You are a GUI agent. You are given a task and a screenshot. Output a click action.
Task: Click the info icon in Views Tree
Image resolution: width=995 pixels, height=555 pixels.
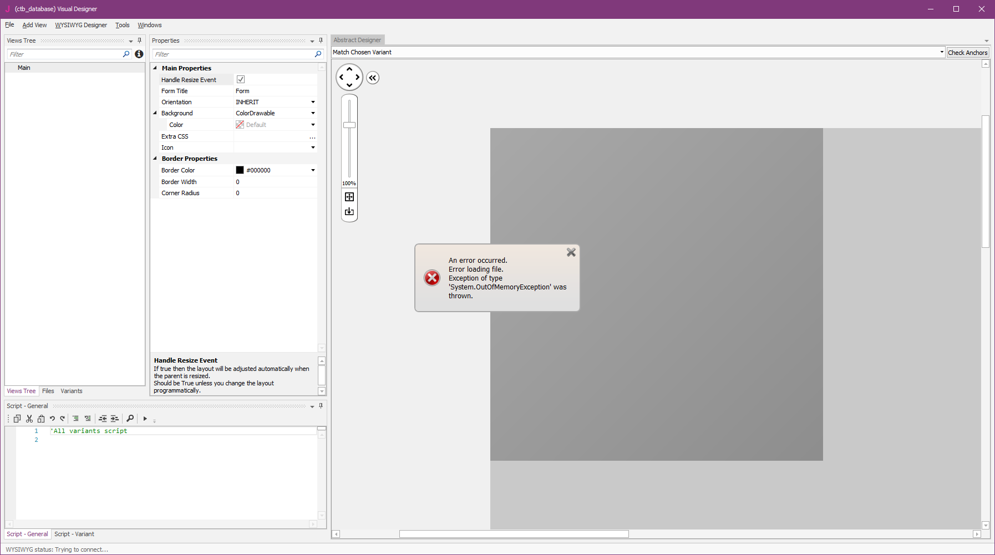[139, 54]
